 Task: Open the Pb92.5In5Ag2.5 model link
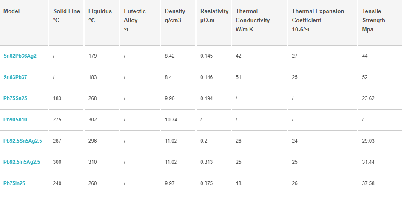pyautogui.click(x=22, y=162)
